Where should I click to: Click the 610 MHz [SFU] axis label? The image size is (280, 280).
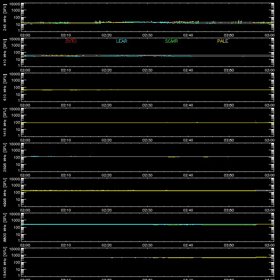(x=5, y=87)
